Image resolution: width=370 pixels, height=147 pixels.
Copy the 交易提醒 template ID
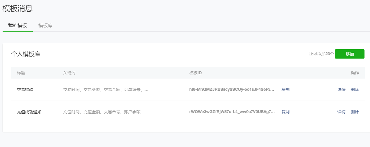tap(285, 90)
